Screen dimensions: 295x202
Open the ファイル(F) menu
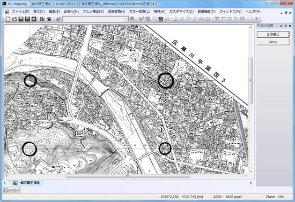20,12
